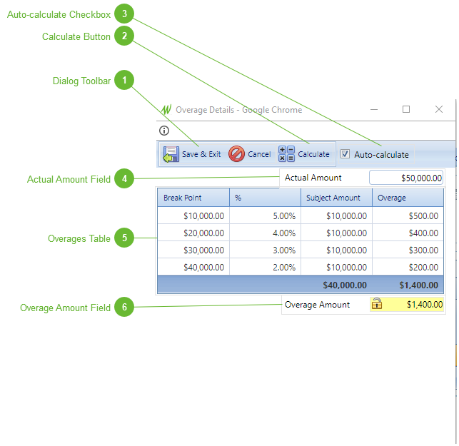Click the $200.00 Overage cell
Screen dimensions: 459x446
click(x=408, y=267)
